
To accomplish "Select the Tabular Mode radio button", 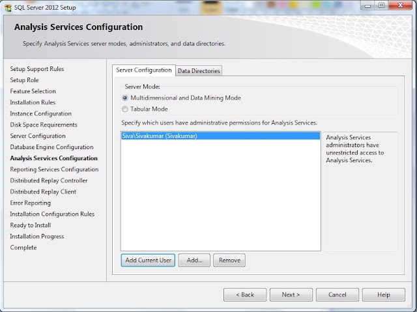I will (124, 109).
